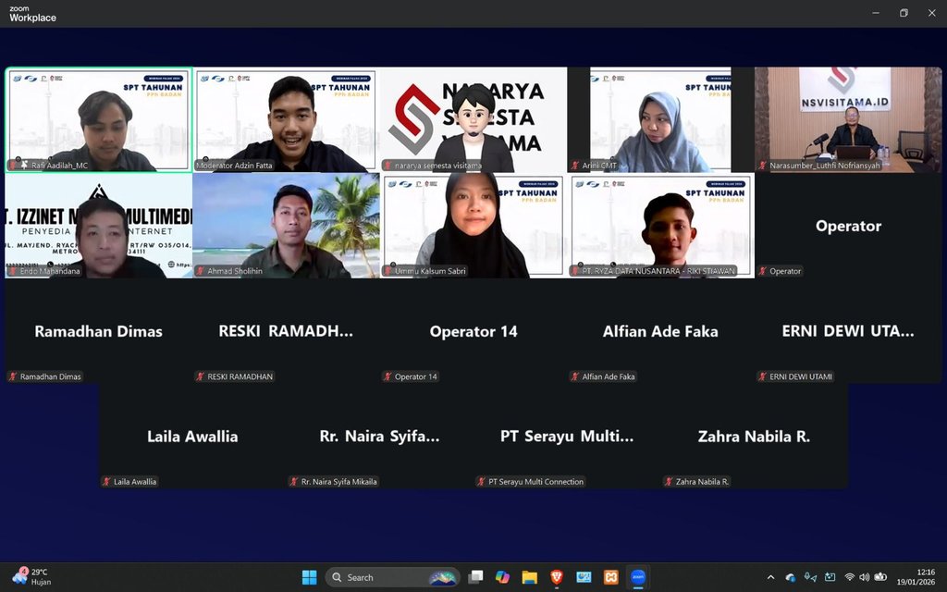Click muted mic icon beside Arini CMT
This screenshot has height=592, width=947.
575,165
